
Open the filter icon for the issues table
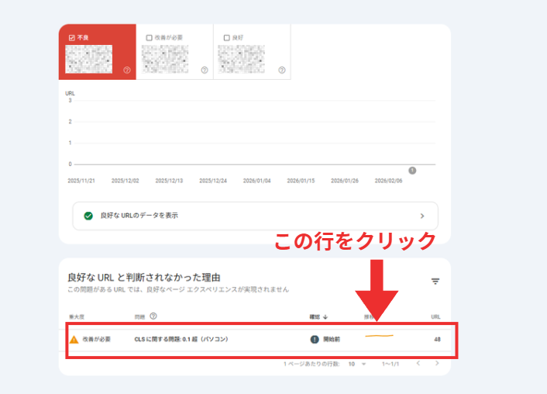click(x=435, y=282)
